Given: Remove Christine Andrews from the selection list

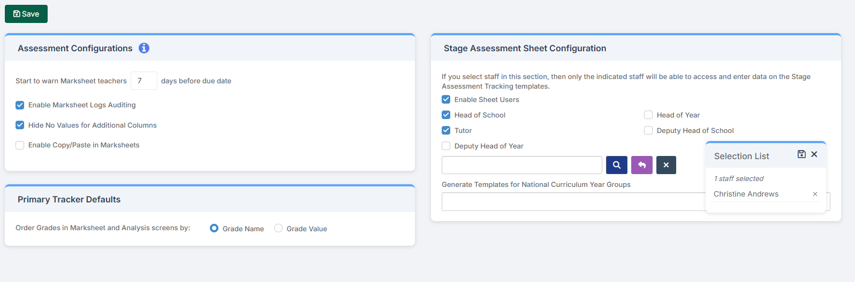Looking at the screenshot, I should 815,194.
